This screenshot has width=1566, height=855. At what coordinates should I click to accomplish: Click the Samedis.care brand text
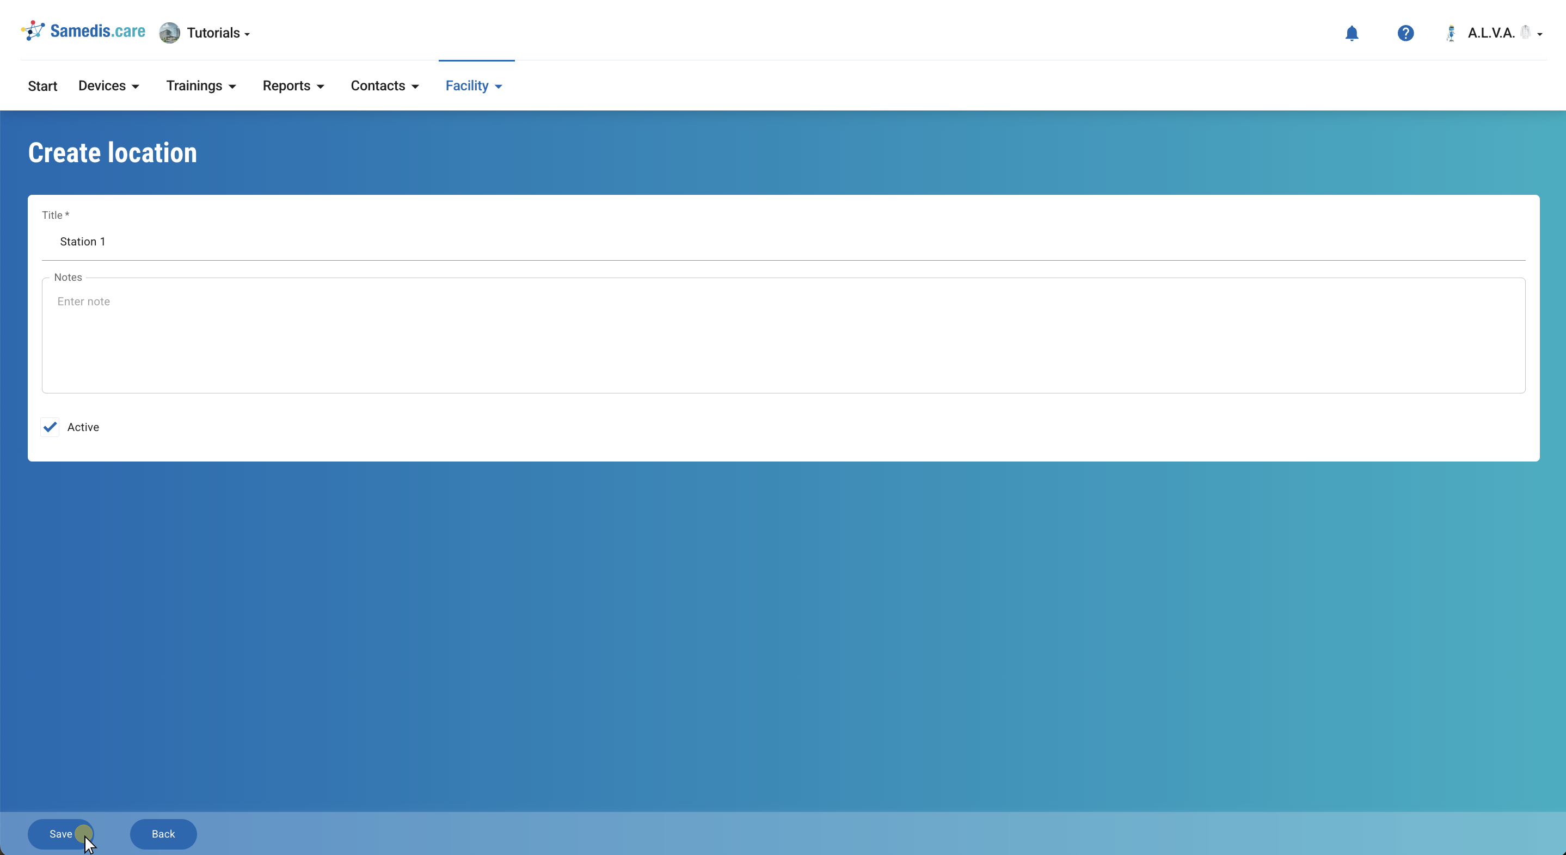97,31
